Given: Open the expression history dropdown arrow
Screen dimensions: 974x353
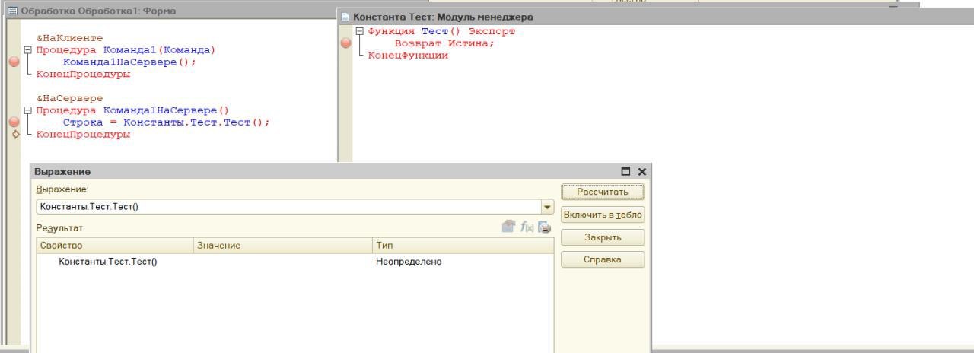Looking at the screenshot, I should coord(547,207).
